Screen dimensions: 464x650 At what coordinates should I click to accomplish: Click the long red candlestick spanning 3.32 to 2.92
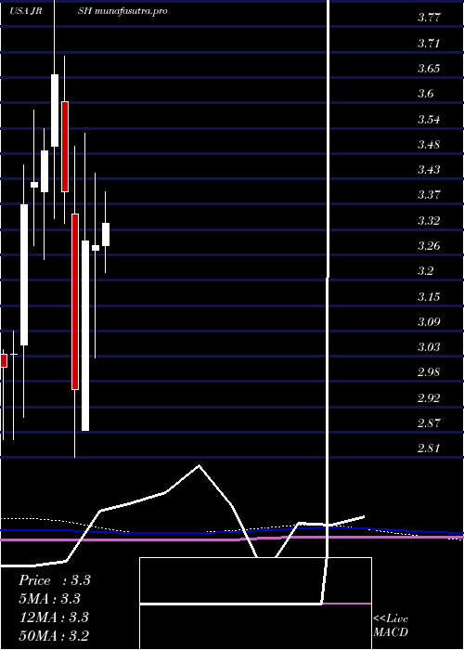click(x=75, y=302)
